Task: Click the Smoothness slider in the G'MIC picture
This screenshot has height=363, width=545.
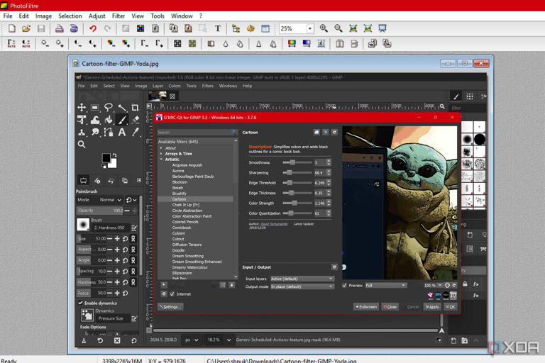Action: point(297,162)
